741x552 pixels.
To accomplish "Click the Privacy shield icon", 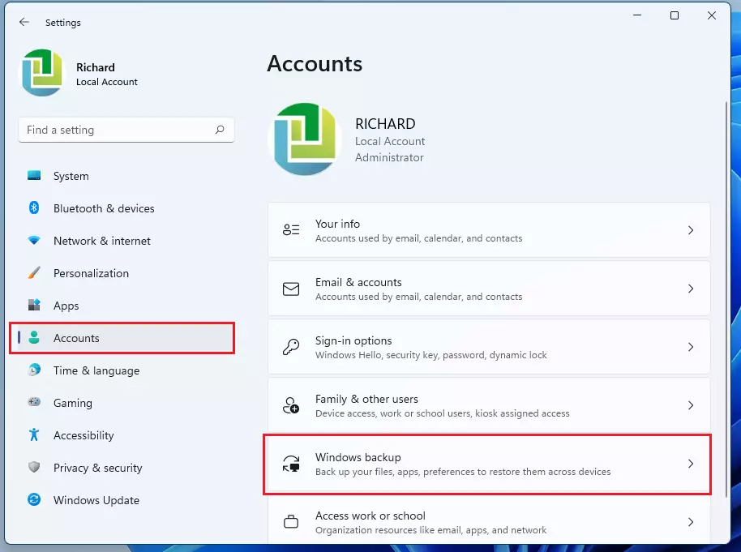I will [x=34, y=468].
